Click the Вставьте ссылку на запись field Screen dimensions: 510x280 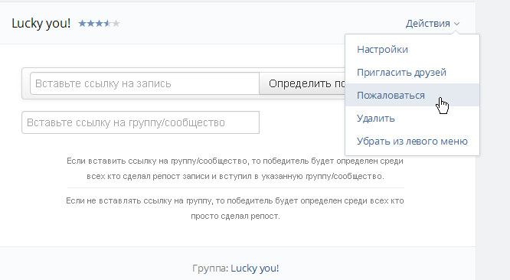[145, 83]
